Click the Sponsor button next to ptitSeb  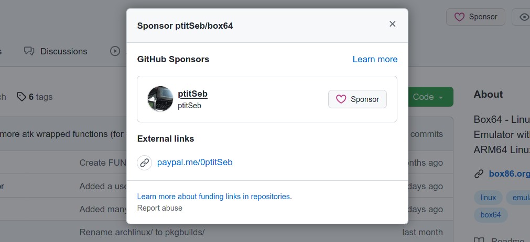(358, 99)
